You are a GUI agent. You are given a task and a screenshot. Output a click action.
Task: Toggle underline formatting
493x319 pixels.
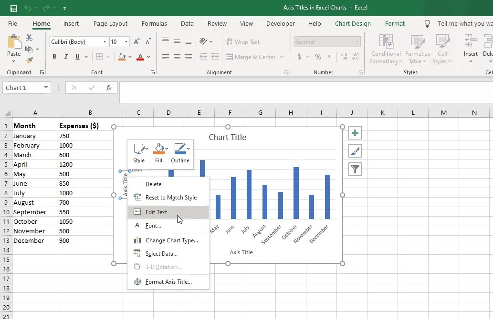click(x=76, y=56)
